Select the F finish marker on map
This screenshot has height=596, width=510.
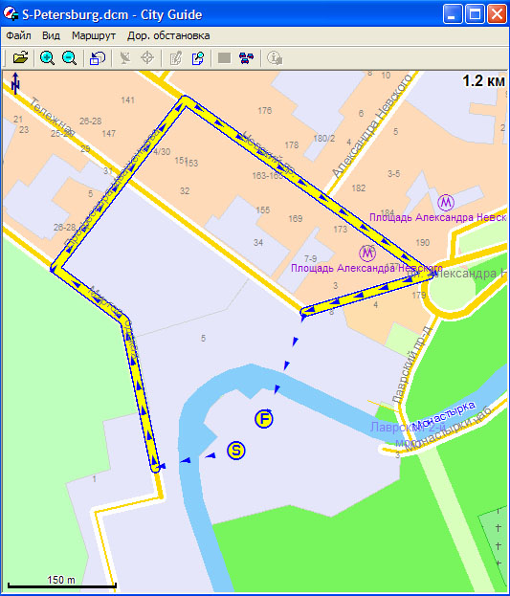tap(264, 419)
